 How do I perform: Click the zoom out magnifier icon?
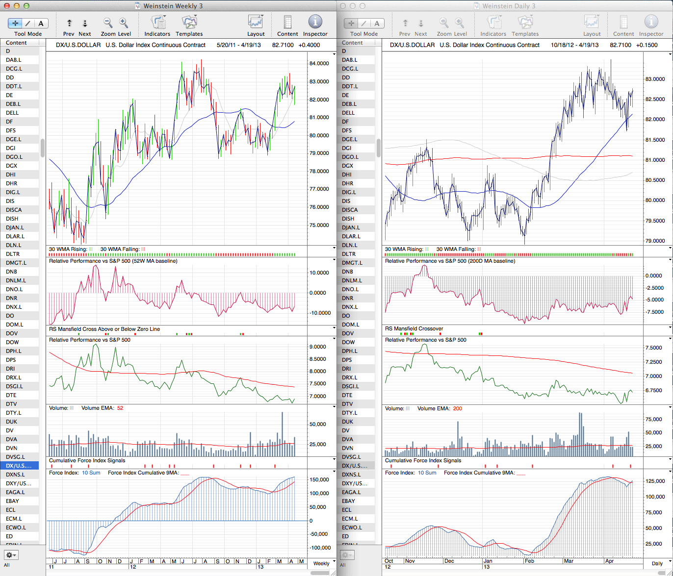pyautogui.click(x=108, y=23)
